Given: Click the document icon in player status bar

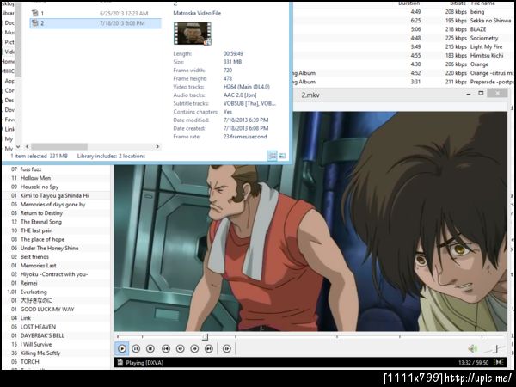Looking at the screenshot, I should (x=120, y=363).
